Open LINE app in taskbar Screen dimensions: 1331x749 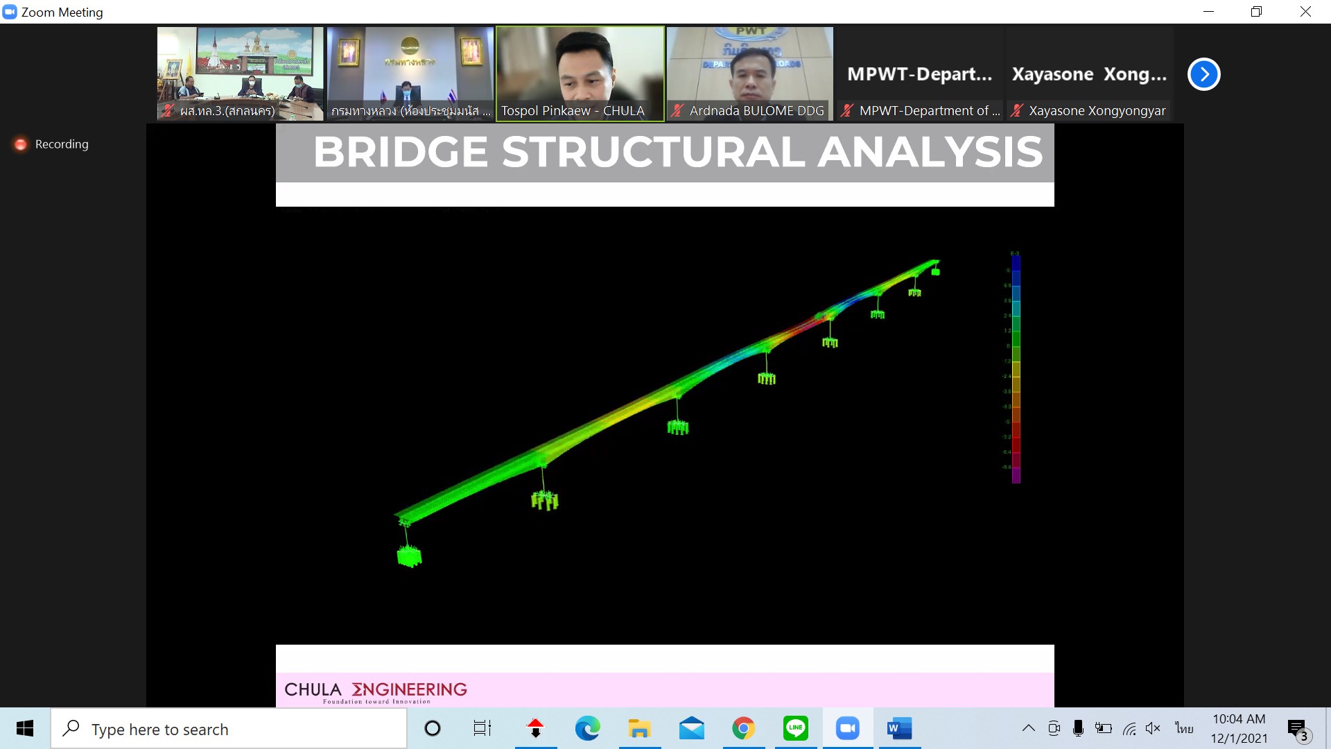(x=795, y=728)
